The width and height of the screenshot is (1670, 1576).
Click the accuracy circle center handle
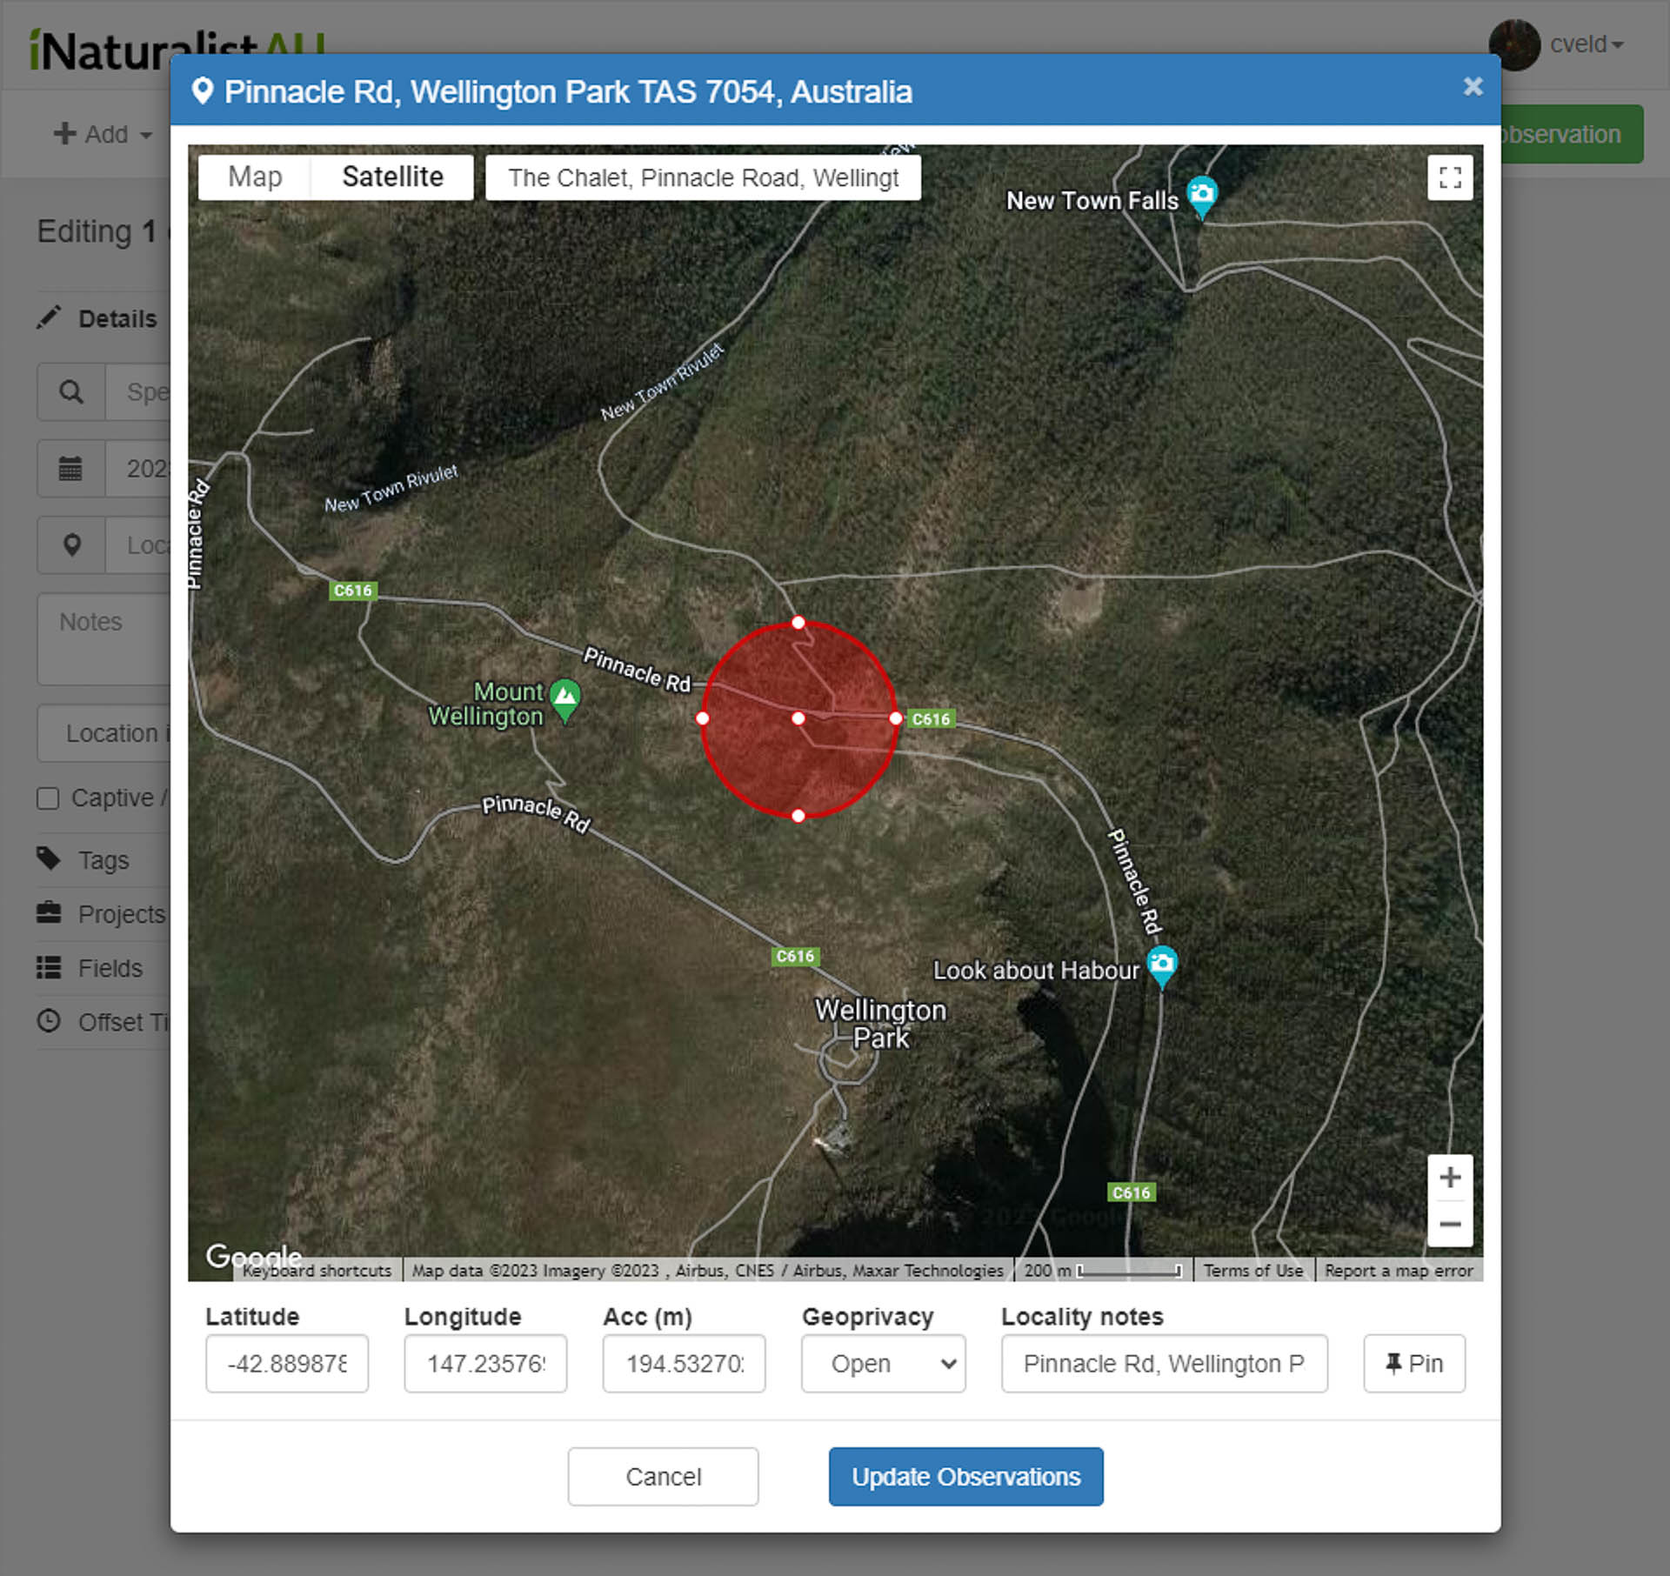pos(798,718)
